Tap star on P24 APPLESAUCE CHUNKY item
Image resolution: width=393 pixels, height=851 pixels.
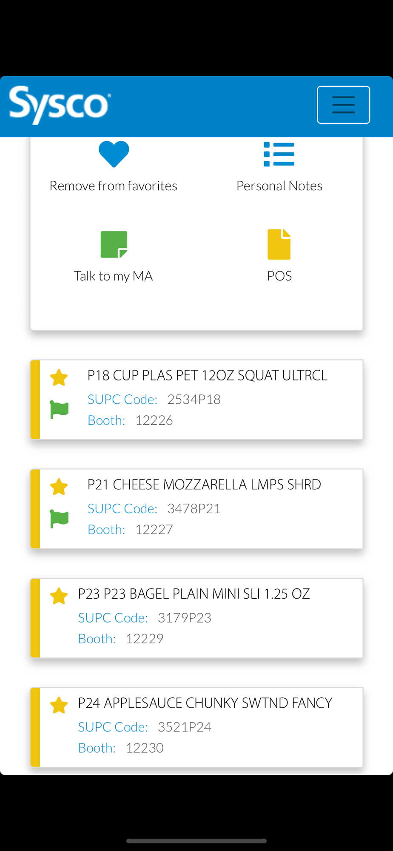tap(59, 705)
